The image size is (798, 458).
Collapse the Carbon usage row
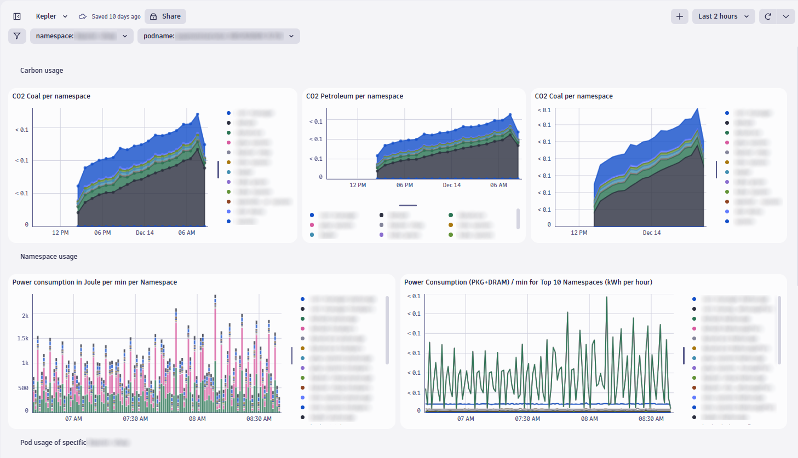pos(42,70)
